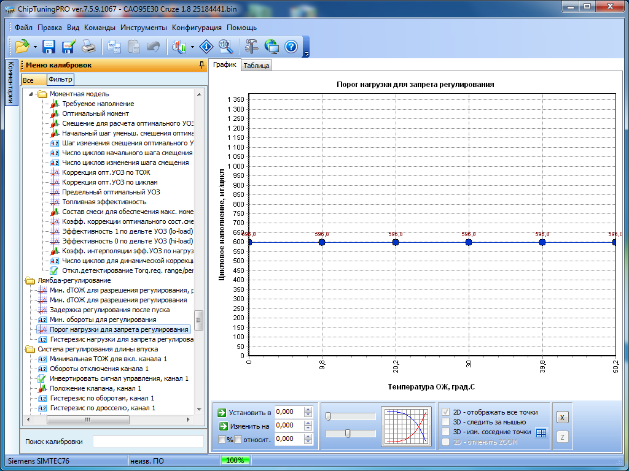Click the Print toolbar icon
This screenshot has width=629, height=471.
pyautogui.click(x=88, y=47)
